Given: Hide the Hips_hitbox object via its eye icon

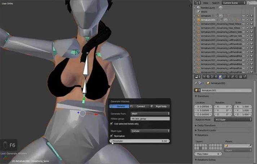Looking at the screenshot, I should click(x=244, y=28).
